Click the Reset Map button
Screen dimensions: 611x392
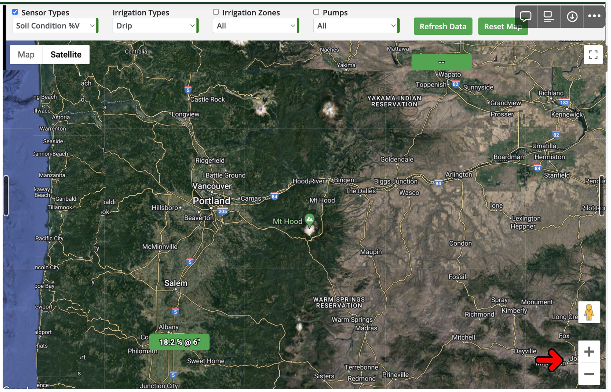(503, 27)
